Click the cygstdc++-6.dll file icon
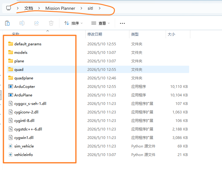 click(x=11, y=129)
